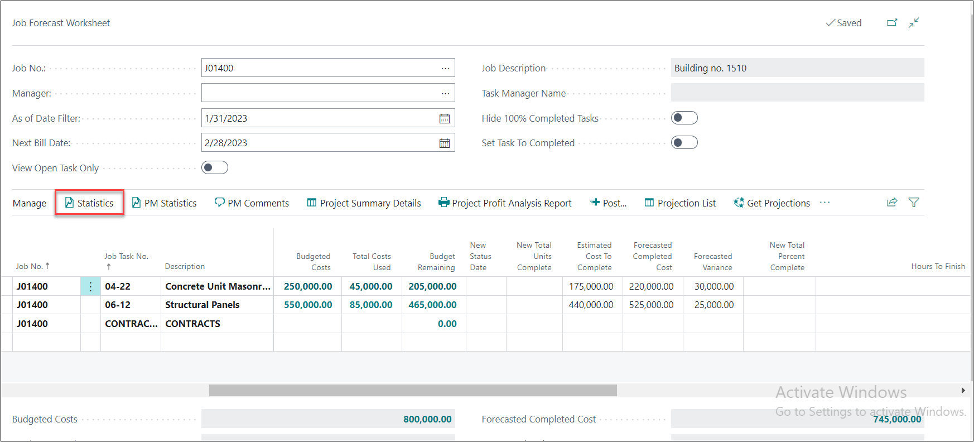
Task: Expand more actions ellipsis in toolbar
Action: tap(824, 203)
